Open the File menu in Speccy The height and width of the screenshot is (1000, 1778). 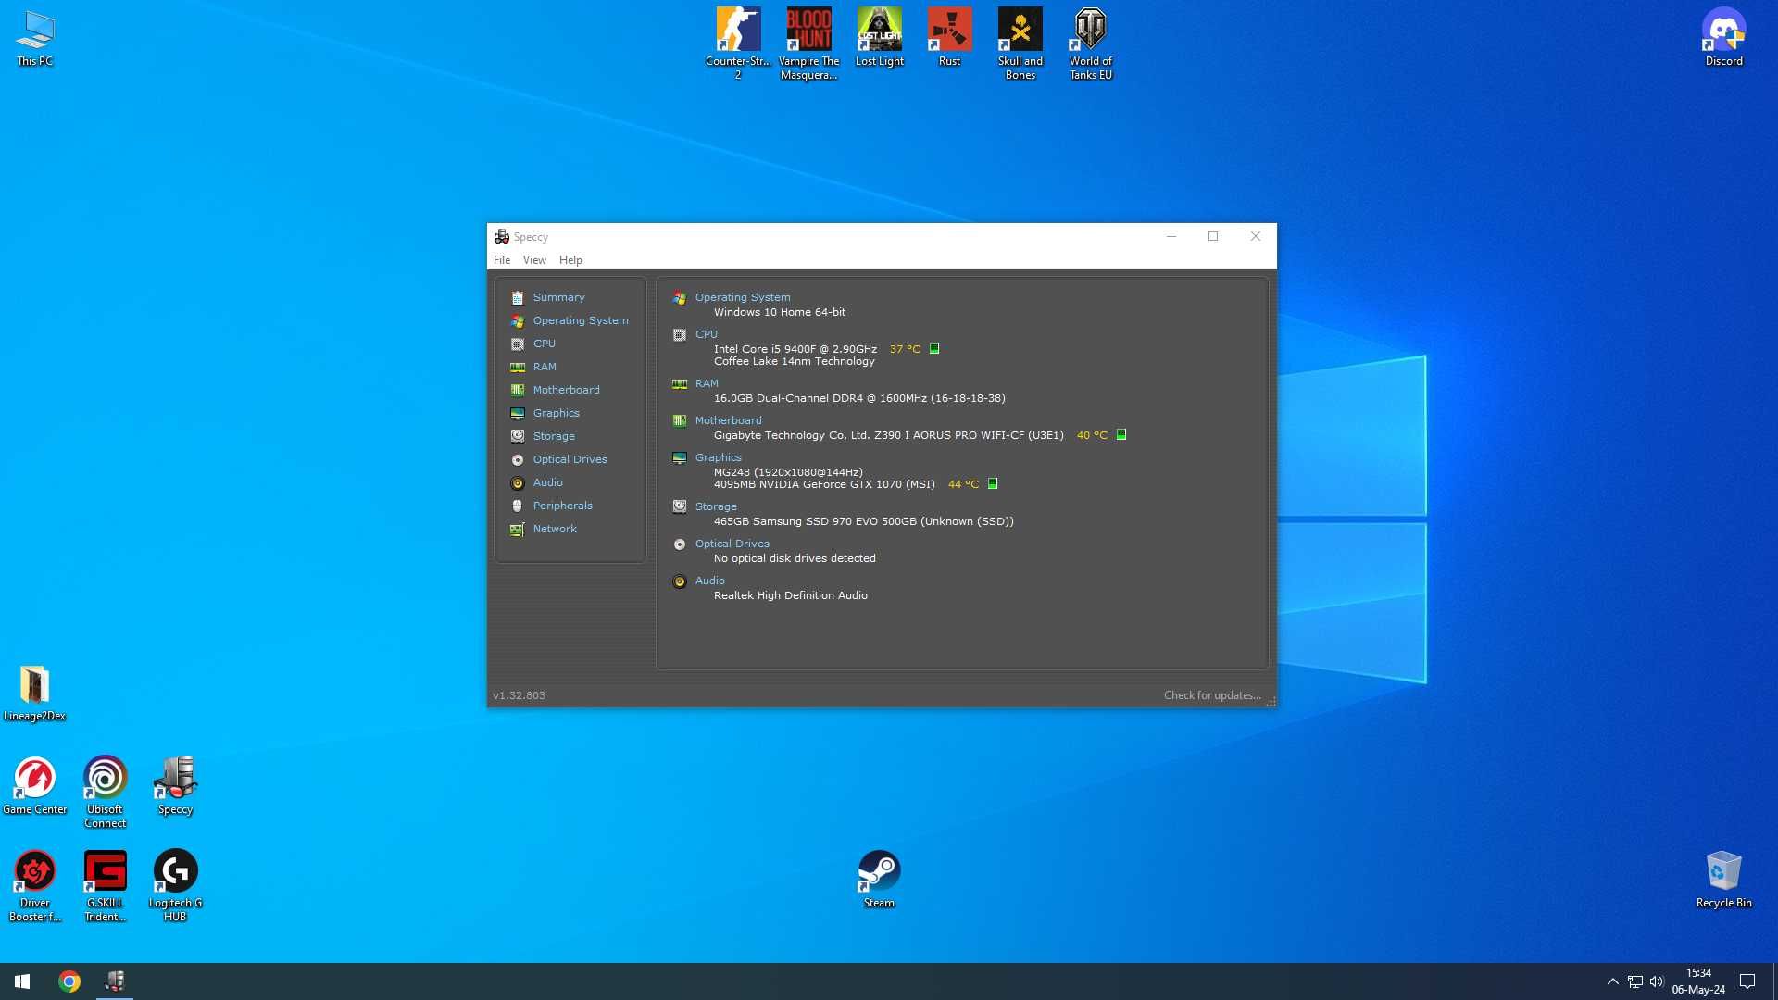point(502,260)
